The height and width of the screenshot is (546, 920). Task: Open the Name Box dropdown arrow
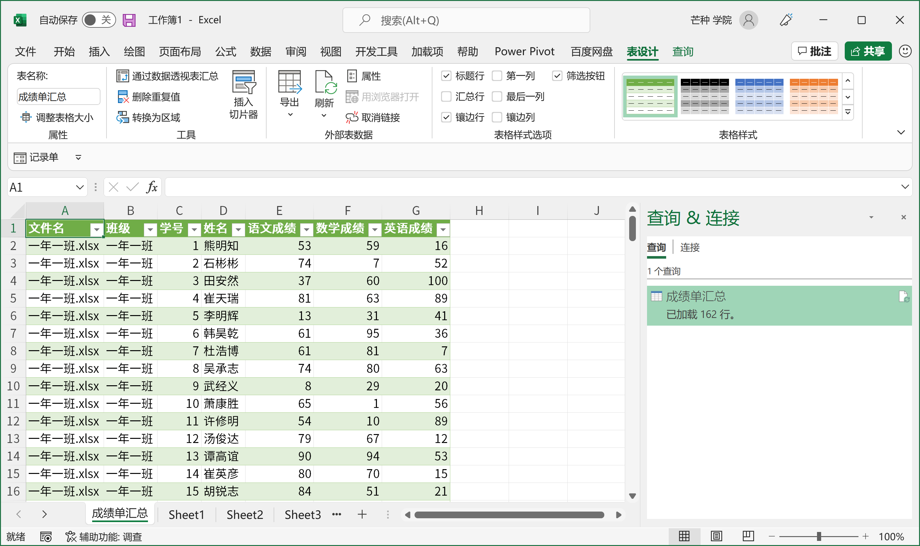79,187
